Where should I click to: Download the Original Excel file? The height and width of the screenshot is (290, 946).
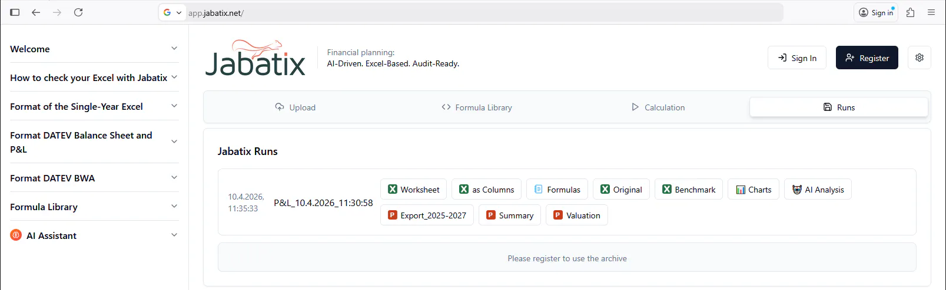[621, 189]
